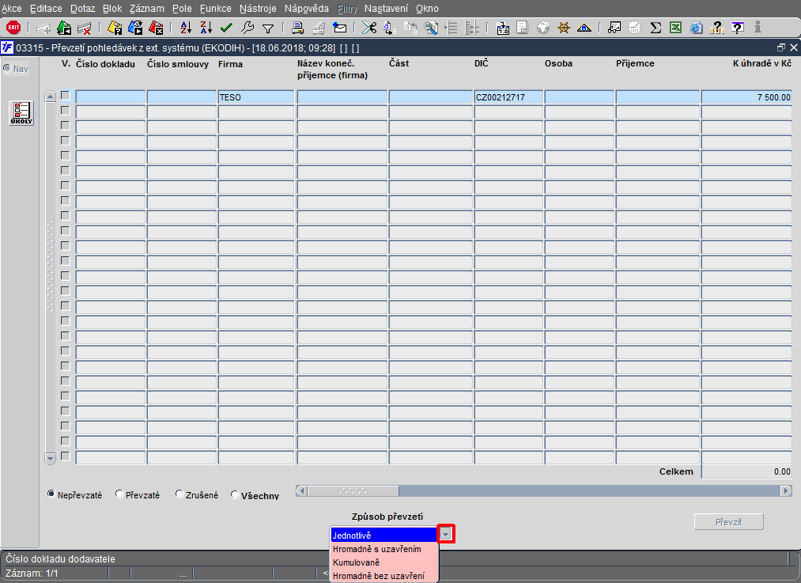Choose Hromadně s uzavřením option
This screenshot has width=801, height=583.
pyautogui.click(x=384, y=549)
